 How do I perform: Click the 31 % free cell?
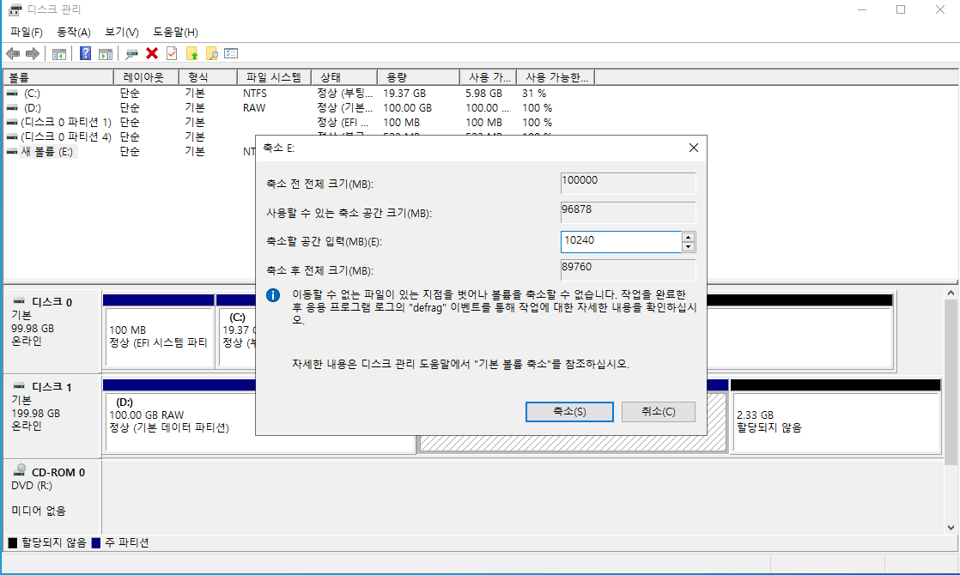[x=534, y=94]
